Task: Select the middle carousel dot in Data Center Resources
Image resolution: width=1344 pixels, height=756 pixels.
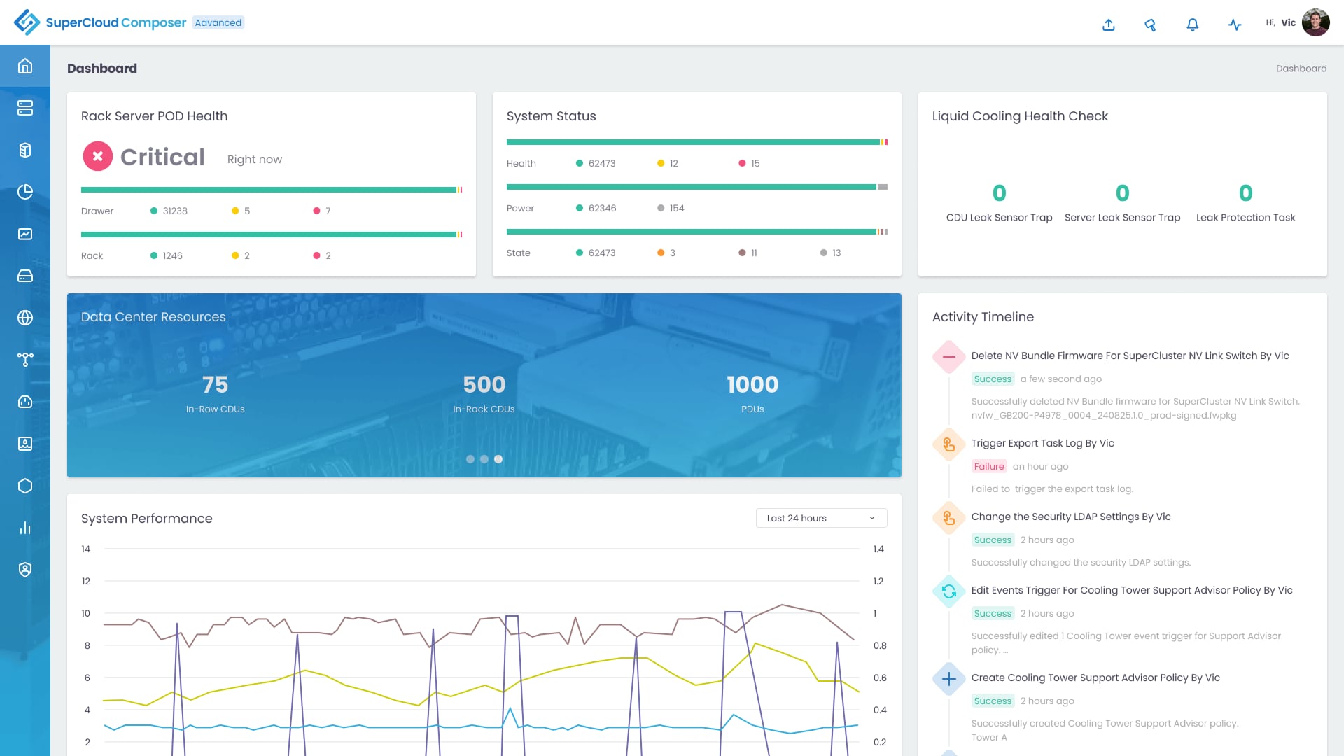Action: point(484,459)
